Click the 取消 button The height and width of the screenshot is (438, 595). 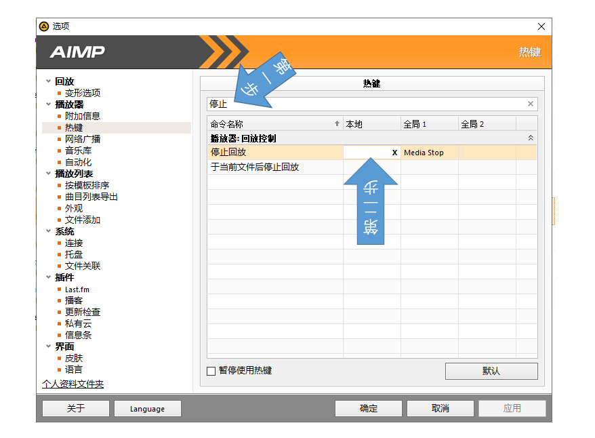[440, 408]
